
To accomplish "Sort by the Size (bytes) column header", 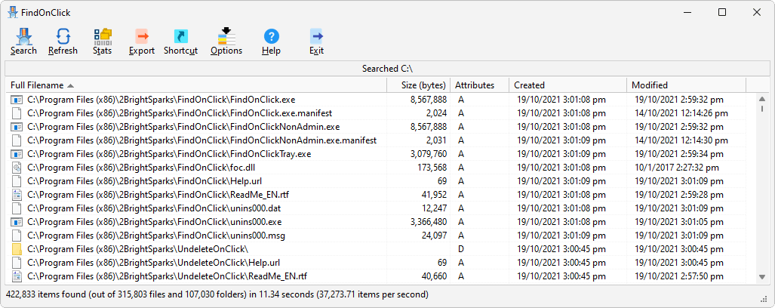I will pyautogui.click(x=419, y=85).
